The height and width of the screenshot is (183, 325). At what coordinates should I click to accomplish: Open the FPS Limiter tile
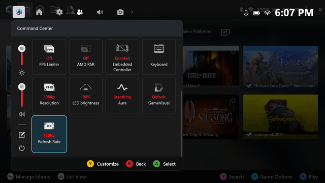tap(49, 57)
